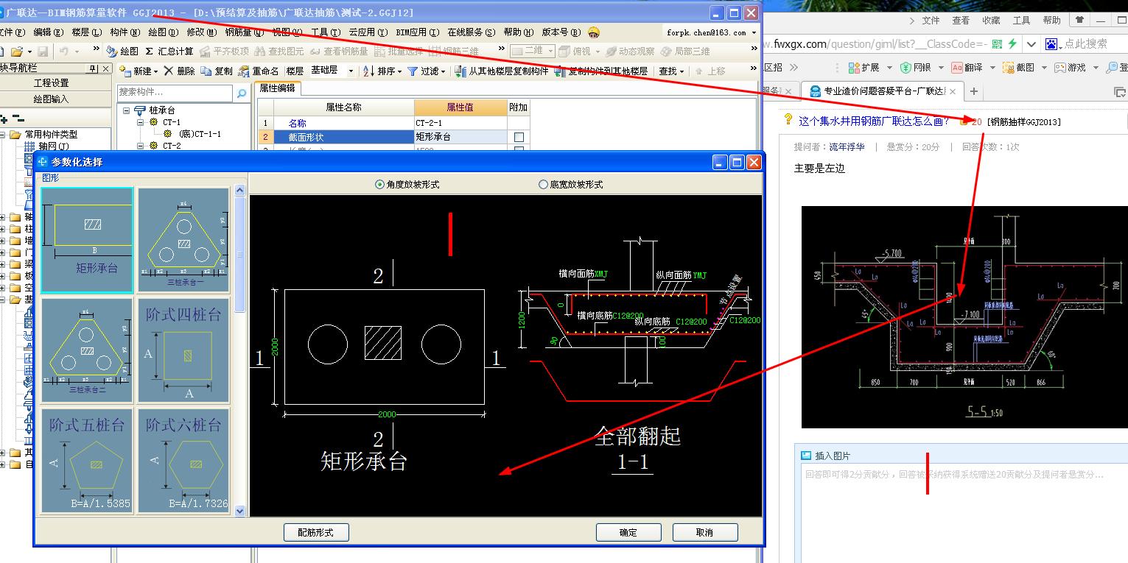
Task: Click 取消 in 参数化选择 dialog
Action: [x=705, y=532]
